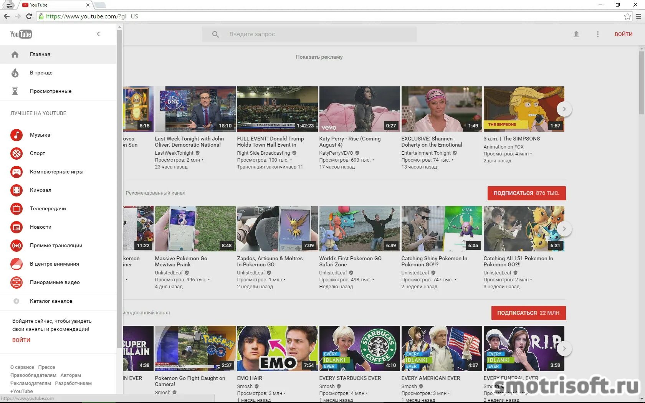Image resolution: width=645 pixels, height=403 pixels.
Task: Open the 3 a.m. The SIMPSONS thumbnail
Action: (524, 109)
